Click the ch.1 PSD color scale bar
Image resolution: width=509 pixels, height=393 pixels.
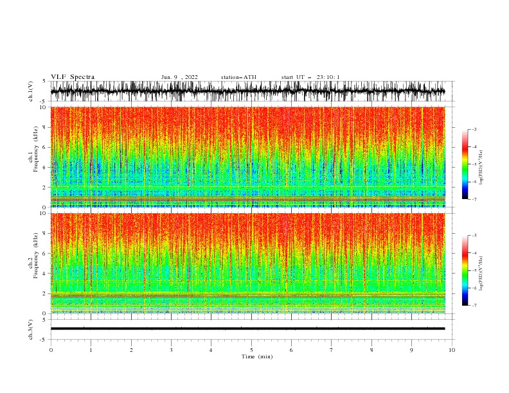click(x=465, y=164)
